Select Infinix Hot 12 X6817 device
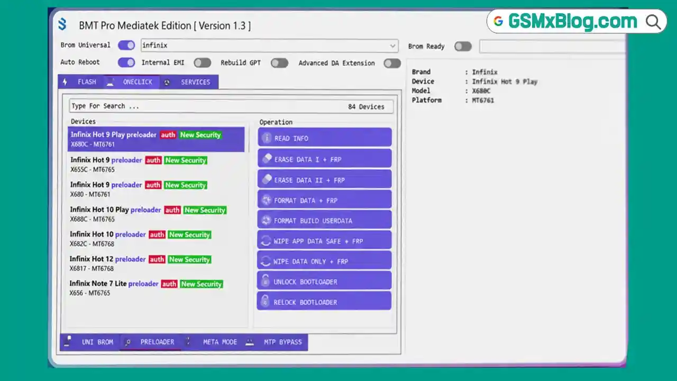The width and height of the screenshot is (677, 381). (156, 264)
